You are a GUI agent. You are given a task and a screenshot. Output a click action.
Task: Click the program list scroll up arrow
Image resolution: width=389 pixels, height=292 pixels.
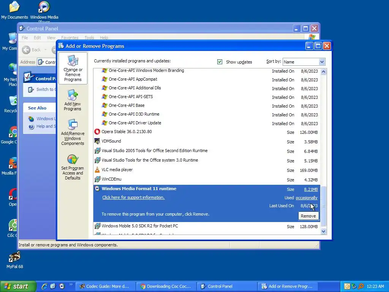coord(323,72)
